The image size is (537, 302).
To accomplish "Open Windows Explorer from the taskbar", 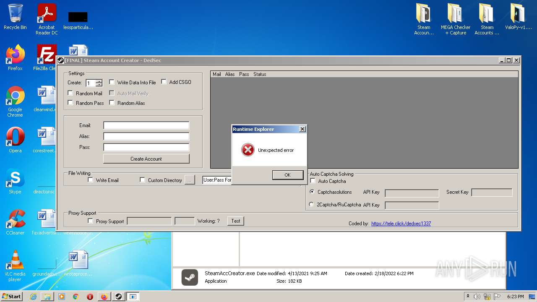I will (47, 297).
